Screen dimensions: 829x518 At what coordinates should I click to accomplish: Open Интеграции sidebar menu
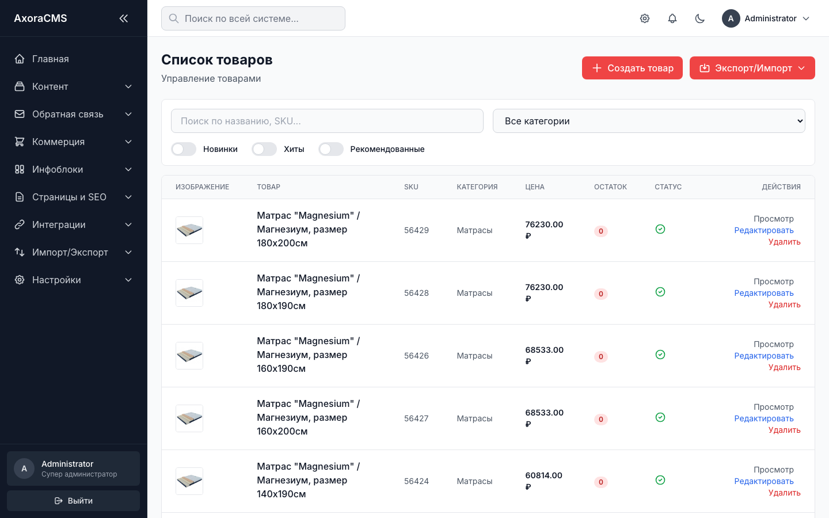(x=74, y=224)
